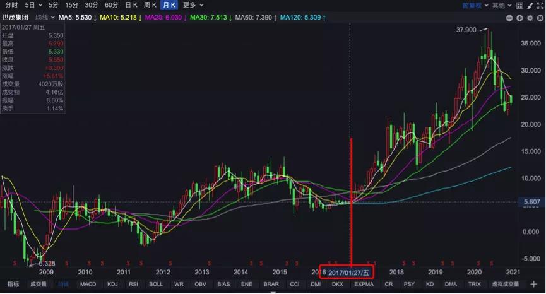This screenshot has height=294, width=546.
Task: Zoom out chart with minus circle icon
Action: 509,18
